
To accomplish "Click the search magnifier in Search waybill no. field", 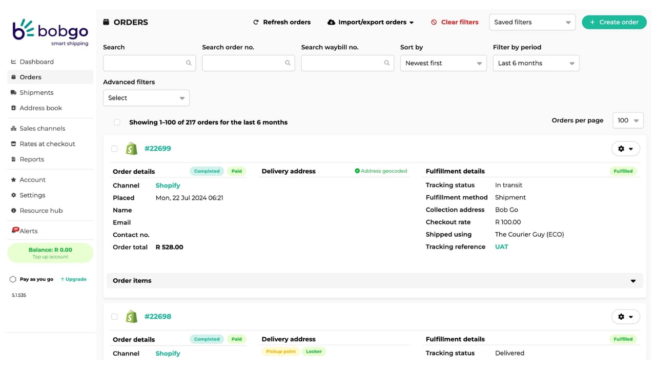I will [387, 63].
